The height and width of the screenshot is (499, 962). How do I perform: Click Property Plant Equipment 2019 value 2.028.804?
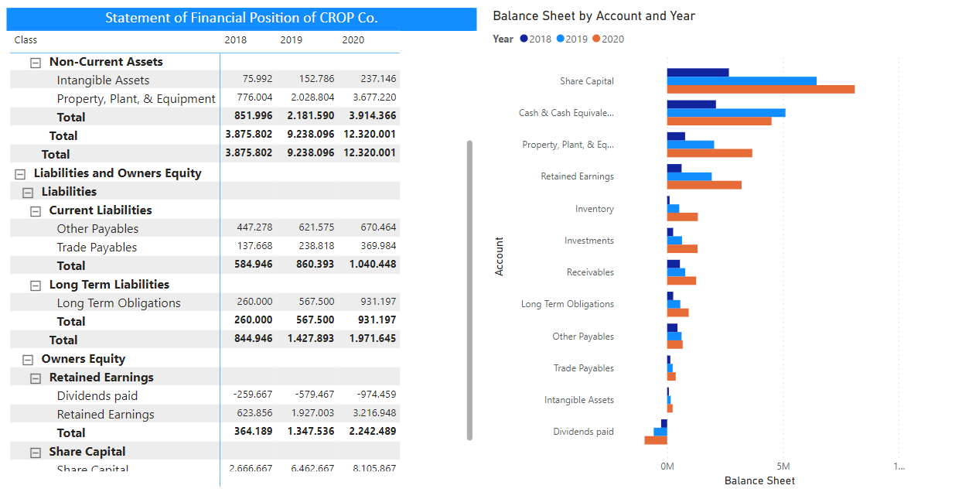point(312,97)
